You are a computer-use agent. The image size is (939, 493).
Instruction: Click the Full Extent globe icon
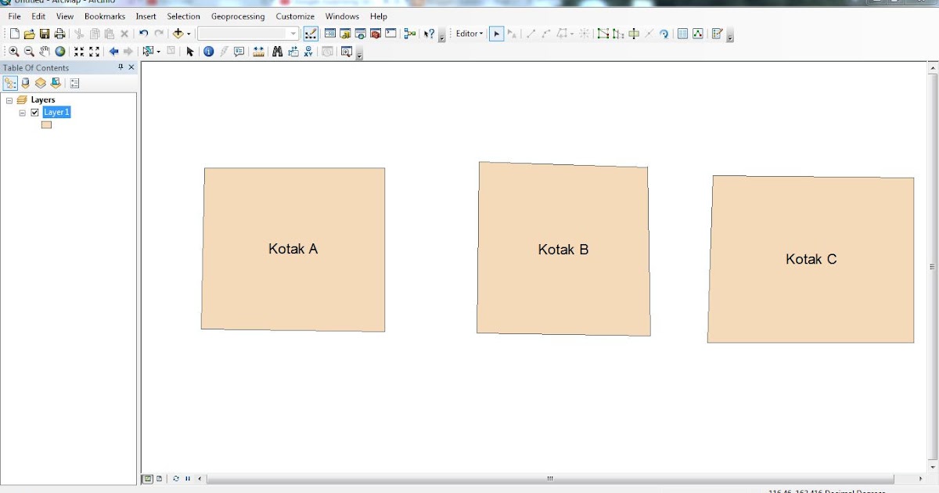click(60, 52)
